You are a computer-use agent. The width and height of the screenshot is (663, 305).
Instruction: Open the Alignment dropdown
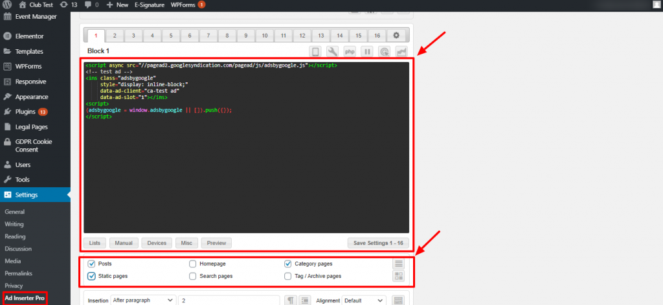tap(363, 300)
